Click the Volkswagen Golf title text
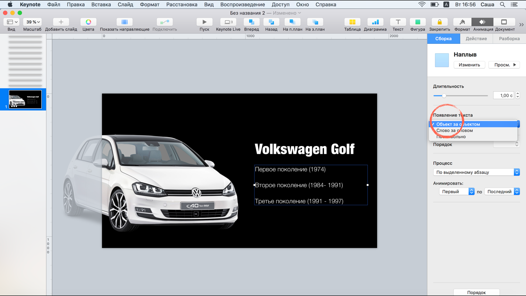This screenshot has height=296, width=526. tap(305, 149)
